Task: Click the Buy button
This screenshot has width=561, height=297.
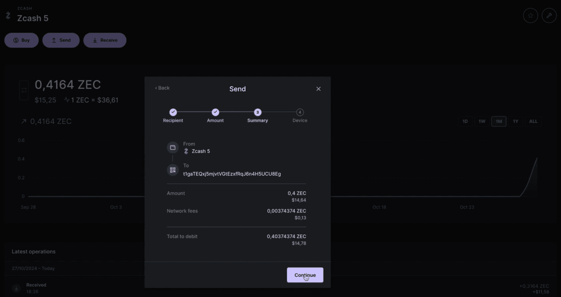Action: tap(21, 40)
